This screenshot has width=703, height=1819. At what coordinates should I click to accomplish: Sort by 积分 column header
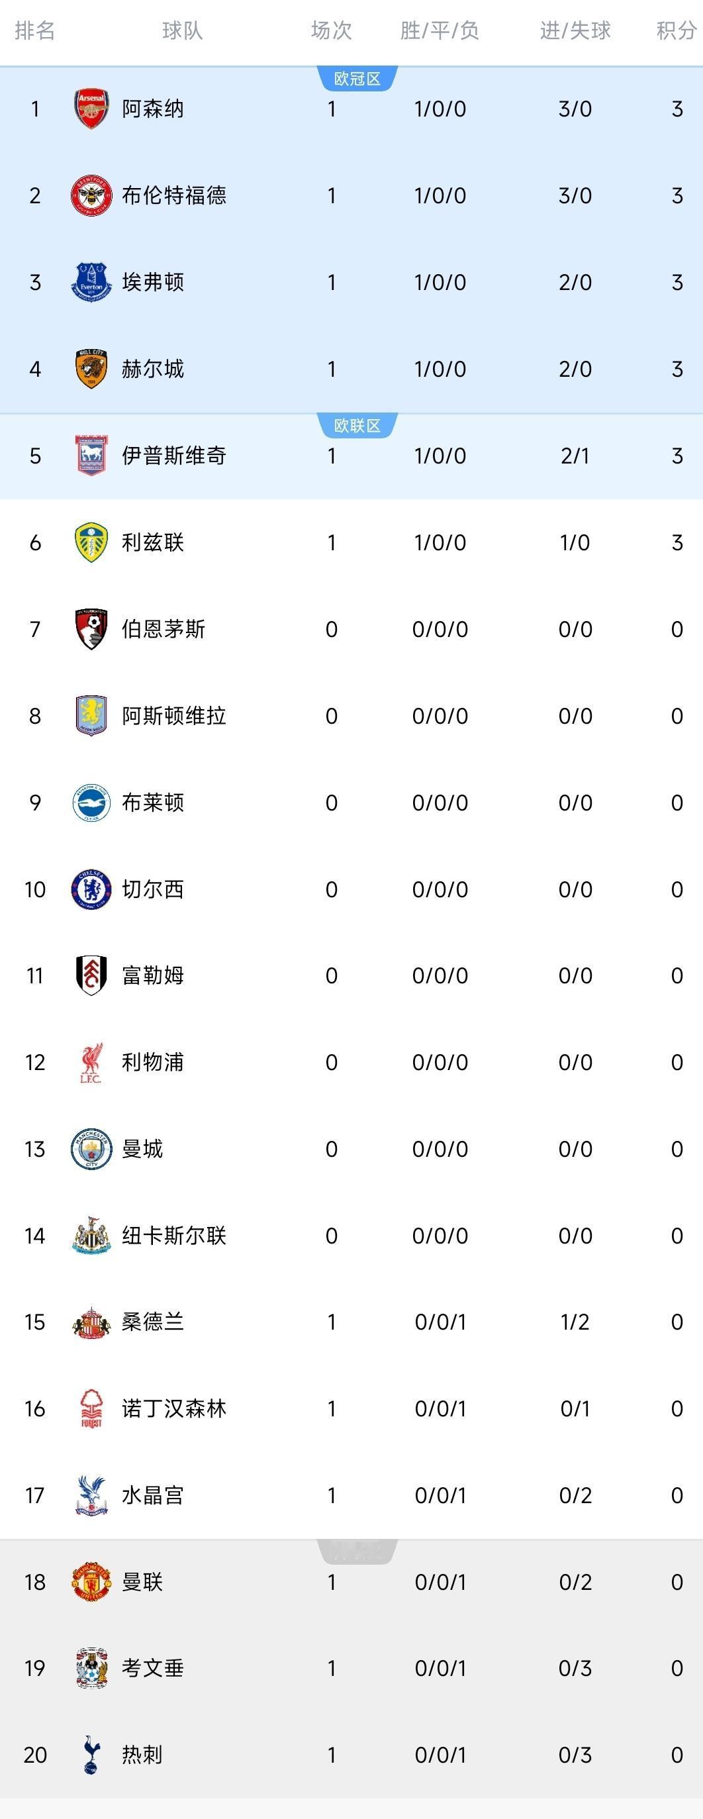click(676, 30)
